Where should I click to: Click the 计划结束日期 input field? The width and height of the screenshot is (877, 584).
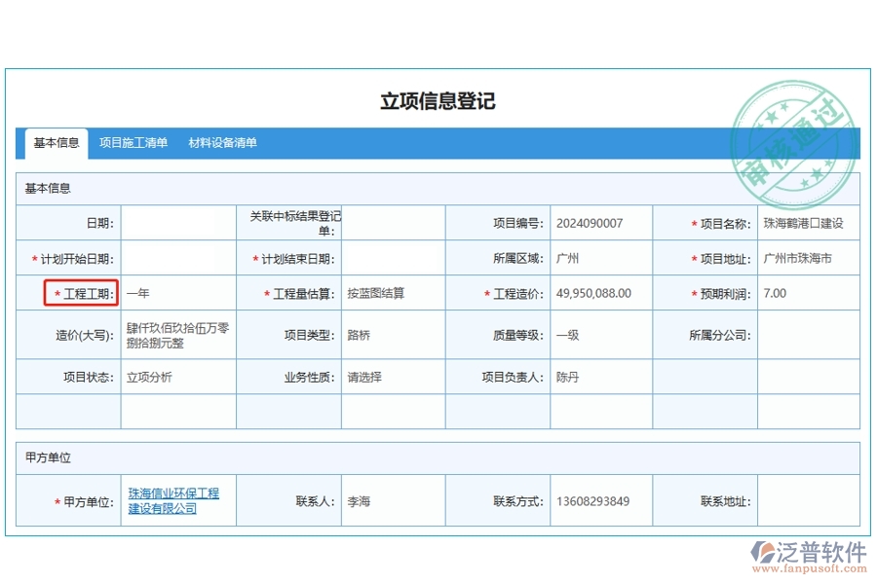point(393,259)
